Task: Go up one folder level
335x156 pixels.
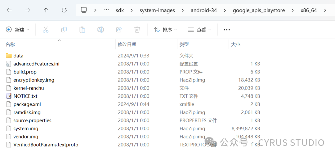Action: click(x=46, y=10)
